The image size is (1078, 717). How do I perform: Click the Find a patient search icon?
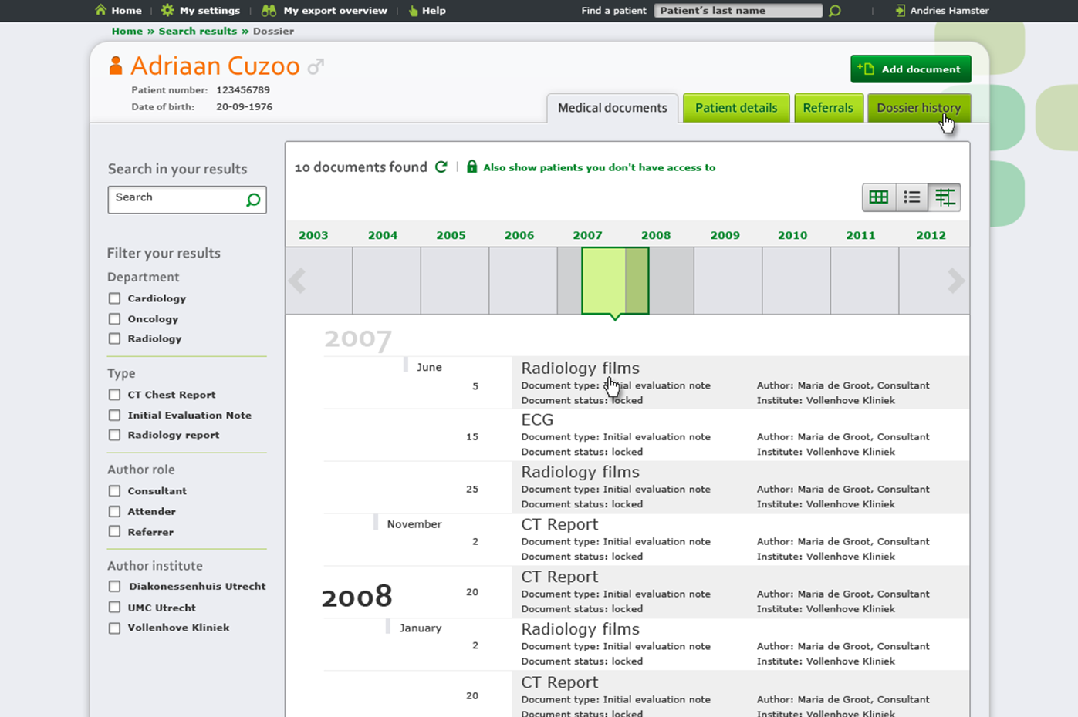pyautogui.click(x=835, y=11)
